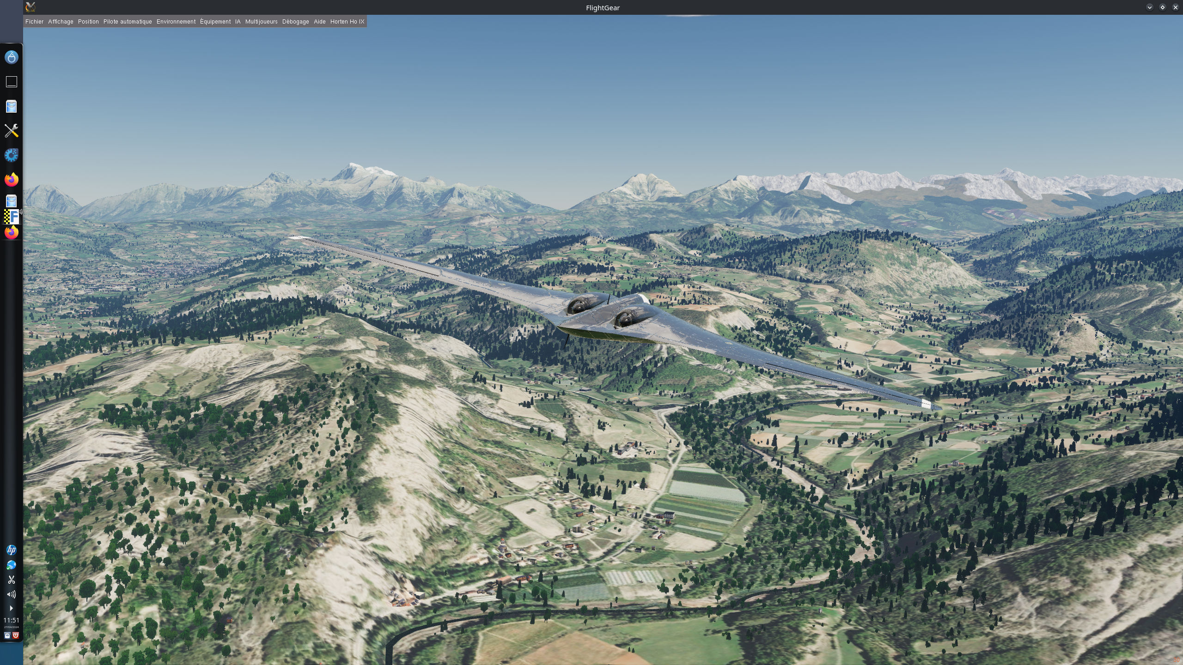Viewport: 1183px width, 665px height.
Task: Open the clipboard scissors tray icon
Action: 11,580
